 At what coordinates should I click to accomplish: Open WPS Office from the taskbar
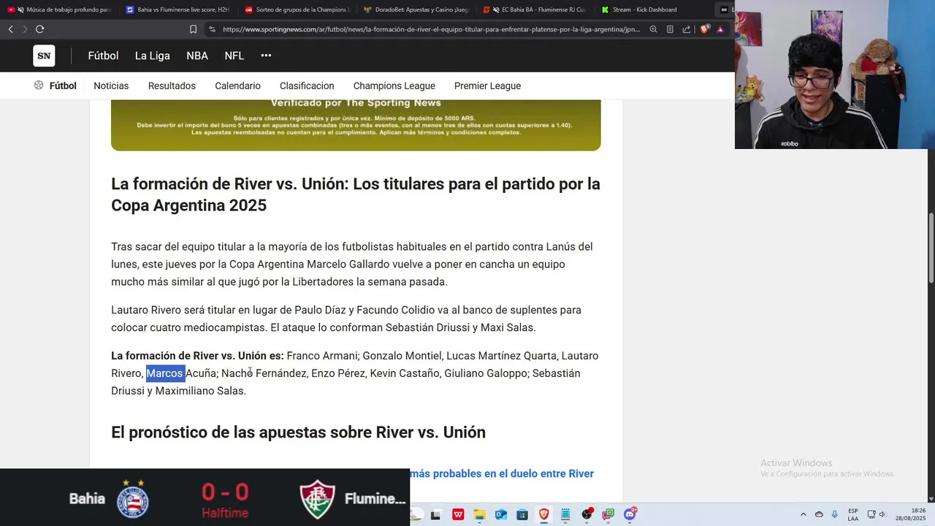pyautogui.click(x=458, y=514)
